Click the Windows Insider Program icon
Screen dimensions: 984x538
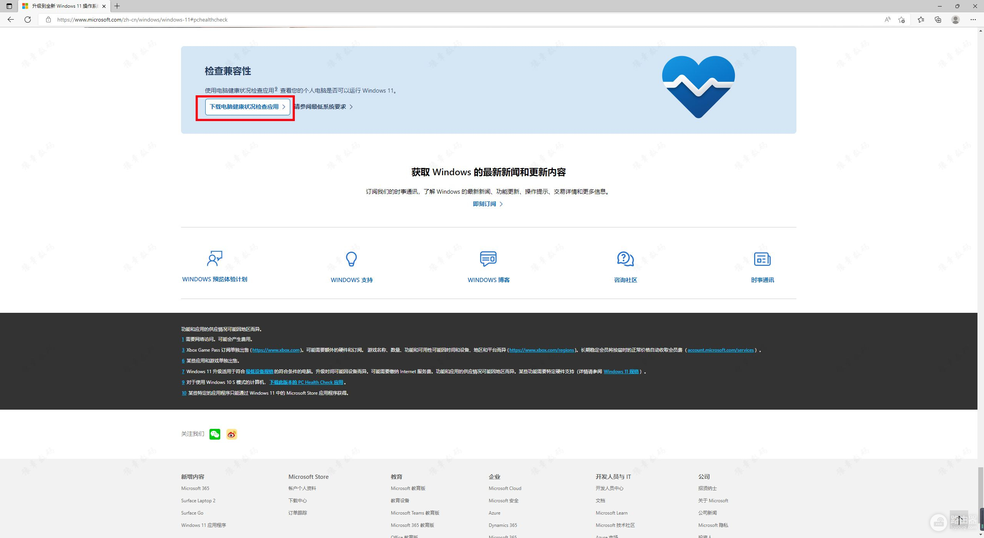[x=214, y=259]
